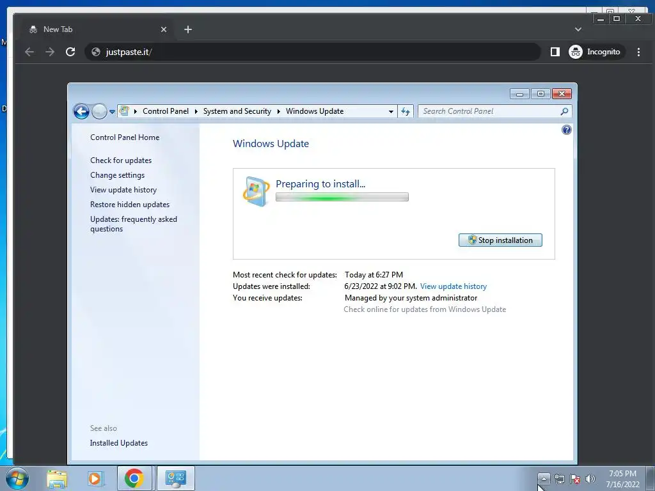Expand the arrow after System and Security
655x491 pixels.
tap(279, 111)
